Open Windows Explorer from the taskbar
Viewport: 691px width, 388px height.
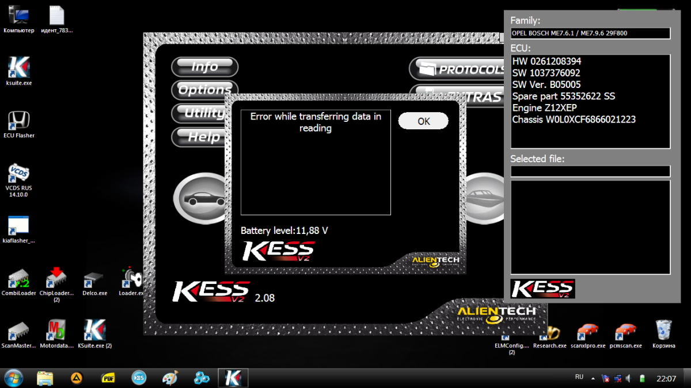[45, 378]
